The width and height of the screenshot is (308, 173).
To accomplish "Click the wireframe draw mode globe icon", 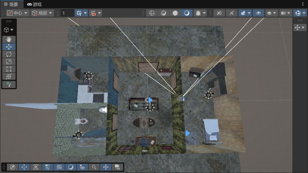I will click(152, 13).
